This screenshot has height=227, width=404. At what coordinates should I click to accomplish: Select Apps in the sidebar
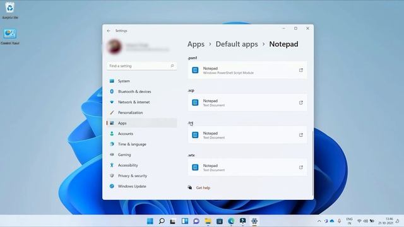tap(141, 124)
